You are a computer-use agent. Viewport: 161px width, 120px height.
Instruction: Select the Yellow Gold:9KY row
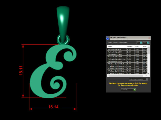pos(127,50)
